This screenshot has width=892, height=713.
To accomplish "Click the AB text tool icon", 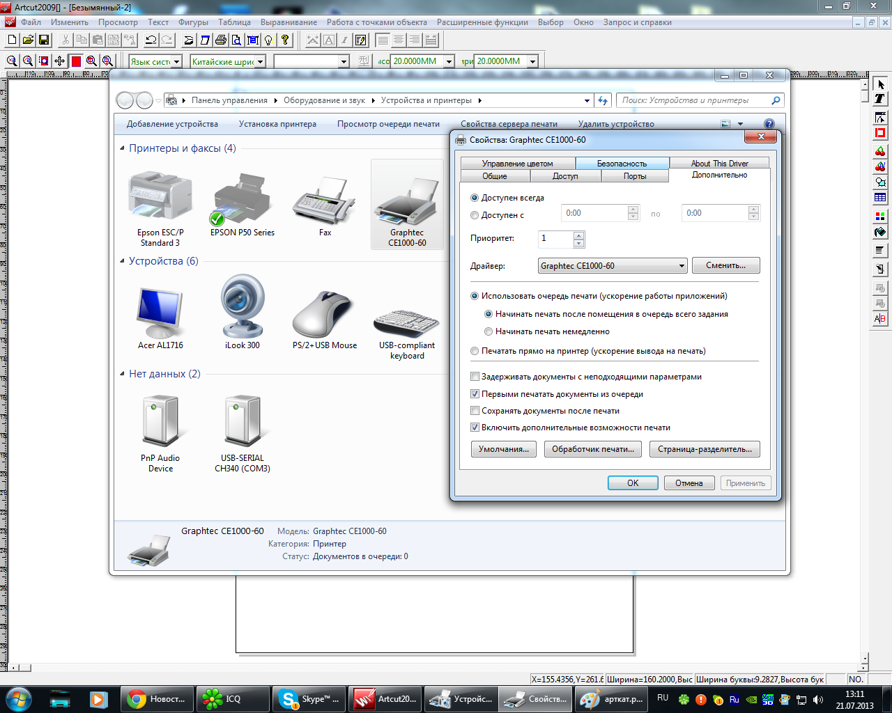I will 880,319.
